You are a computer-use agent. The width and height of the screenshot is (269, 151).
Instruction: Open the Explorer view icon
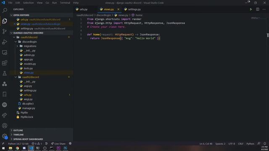pos(5,21)
